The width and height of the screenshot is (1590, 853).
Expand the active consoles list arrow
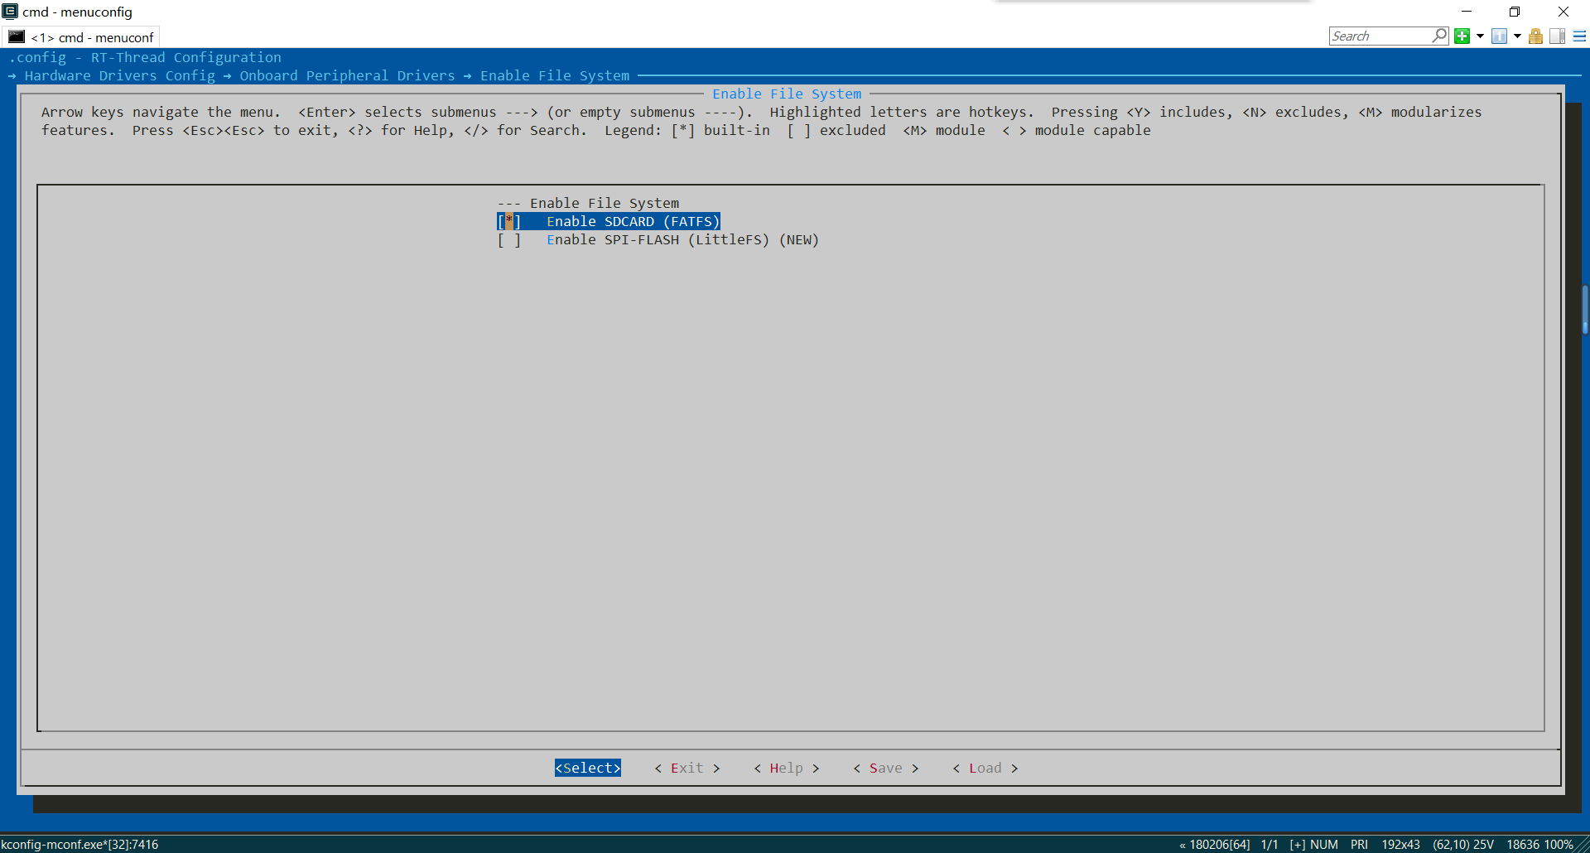pos(1517,36)
